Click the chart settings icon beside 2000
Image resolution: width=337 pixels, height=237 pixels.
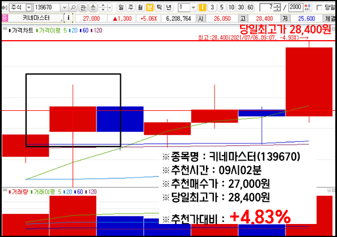click(308, 7)
